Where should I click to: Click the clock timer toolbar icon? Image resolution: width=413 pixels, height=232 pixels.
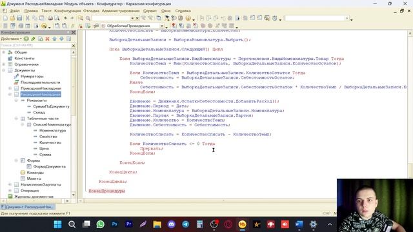click(x=275, y=18)
